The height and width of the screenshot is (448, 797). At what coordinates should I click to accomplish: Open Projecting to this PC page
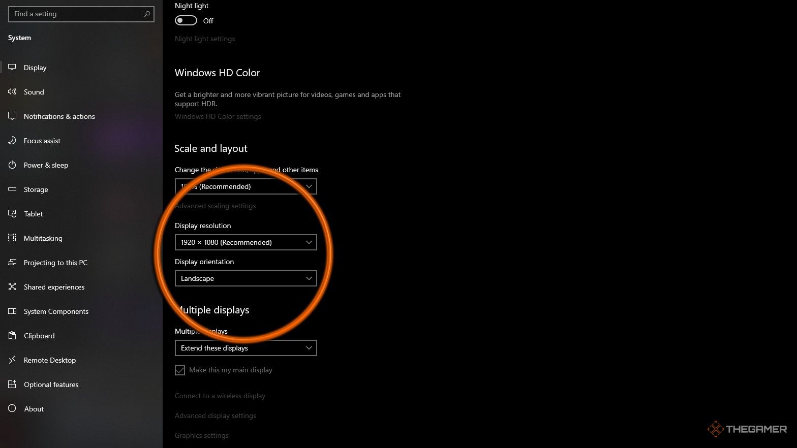click(81, 262)
